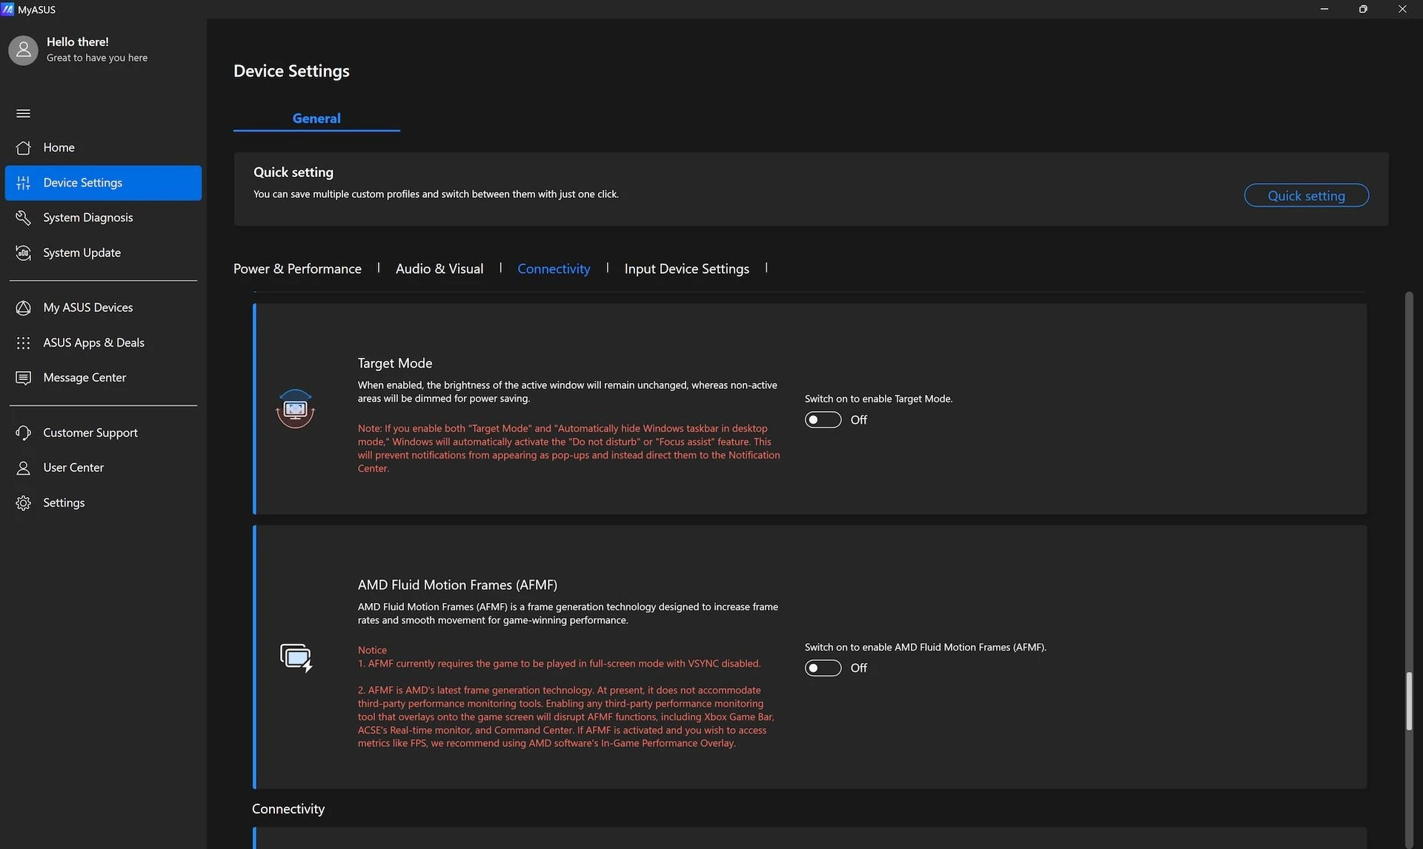1423x849 pixels.
Task: Minimize the MyASUS window
Action: click(1324, 9)
